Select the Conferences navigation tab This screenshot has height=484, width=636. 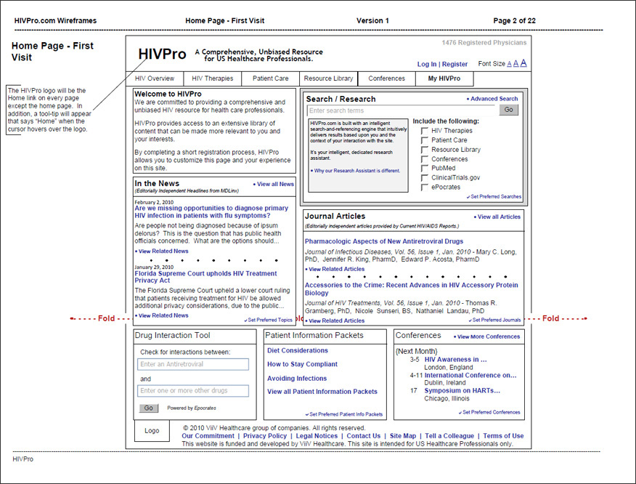[x=386, y=78]
